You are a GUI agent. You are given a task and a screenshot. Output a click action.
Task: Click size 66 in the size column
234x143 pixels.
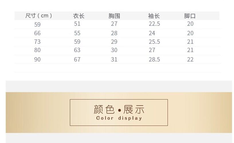point(38,33)
